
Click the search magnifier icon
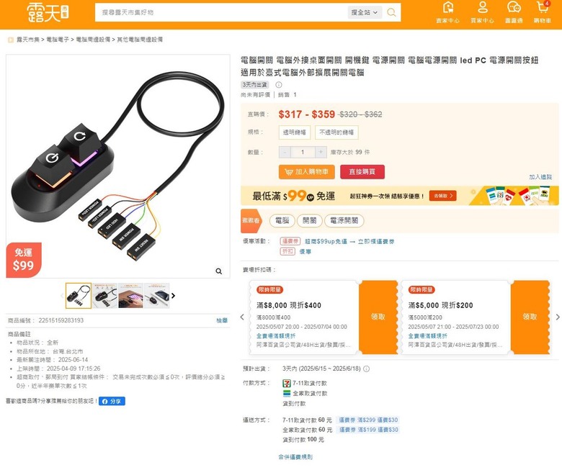point(391,12)
